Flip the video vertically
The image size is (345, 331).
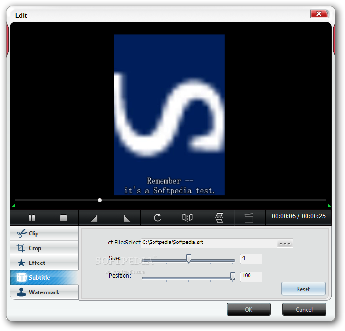click(x=219, y=218)
